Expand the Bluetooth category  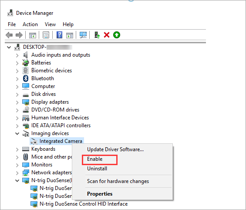point(17,78)
